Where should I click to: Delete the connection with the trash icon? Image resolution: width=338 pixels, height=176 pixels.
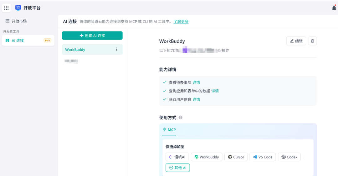[313, 41]
